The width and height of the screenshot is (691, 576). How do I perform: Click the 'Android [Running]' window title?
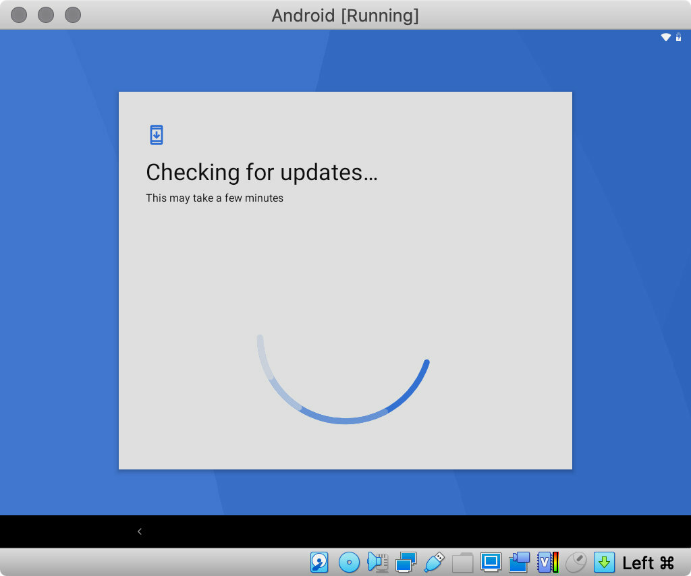pos(345,15)
